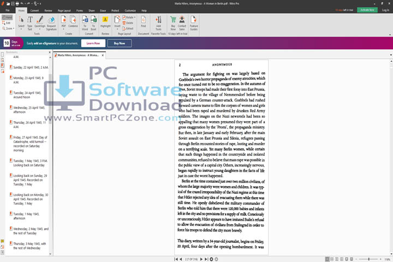
Task: Expand the PDF create dropdown arrow
Action: [64, 29]
